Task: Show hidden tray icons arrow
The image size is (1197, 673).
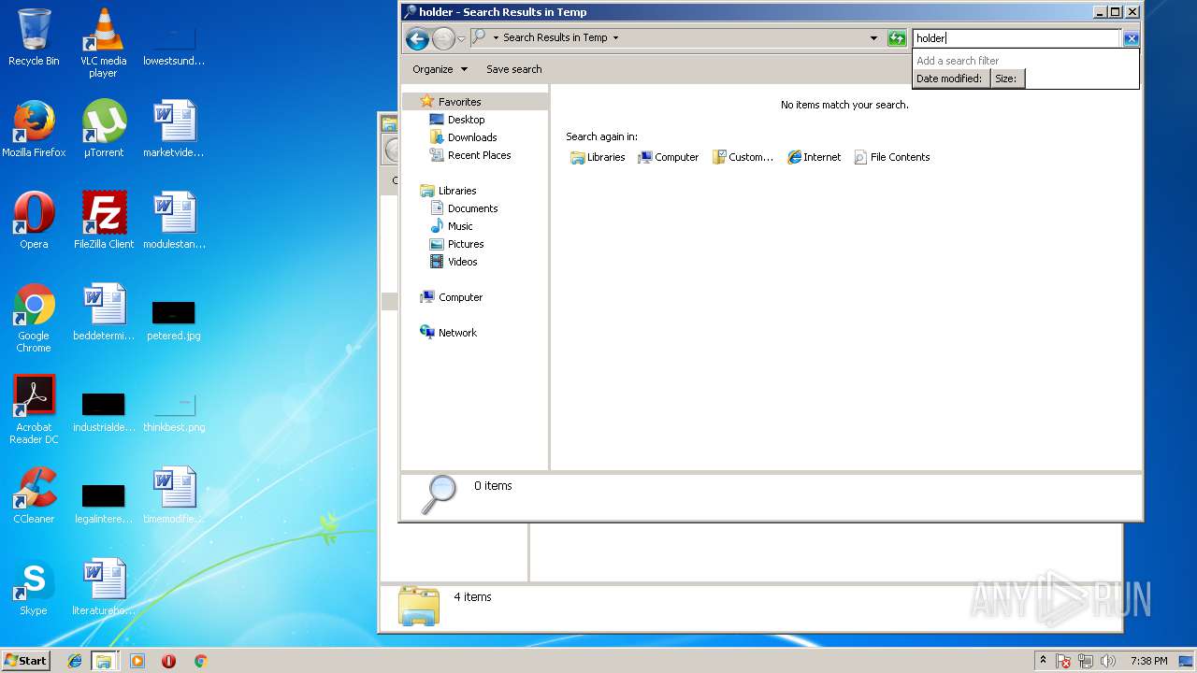Action: [1043, 661]
